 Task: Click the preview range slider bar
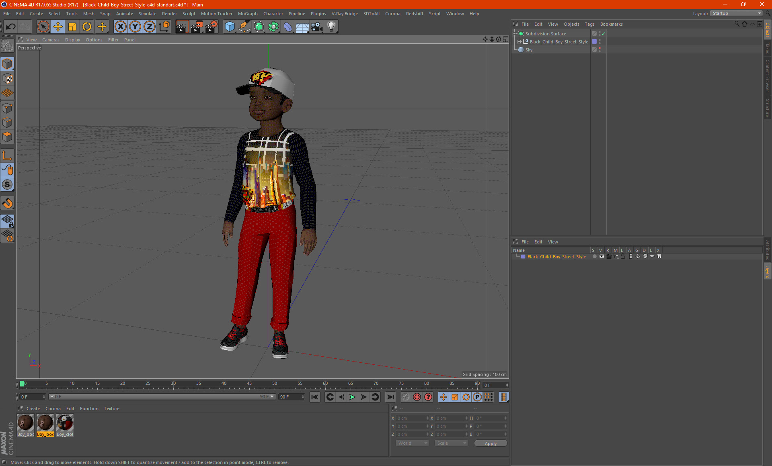[162, 397]
